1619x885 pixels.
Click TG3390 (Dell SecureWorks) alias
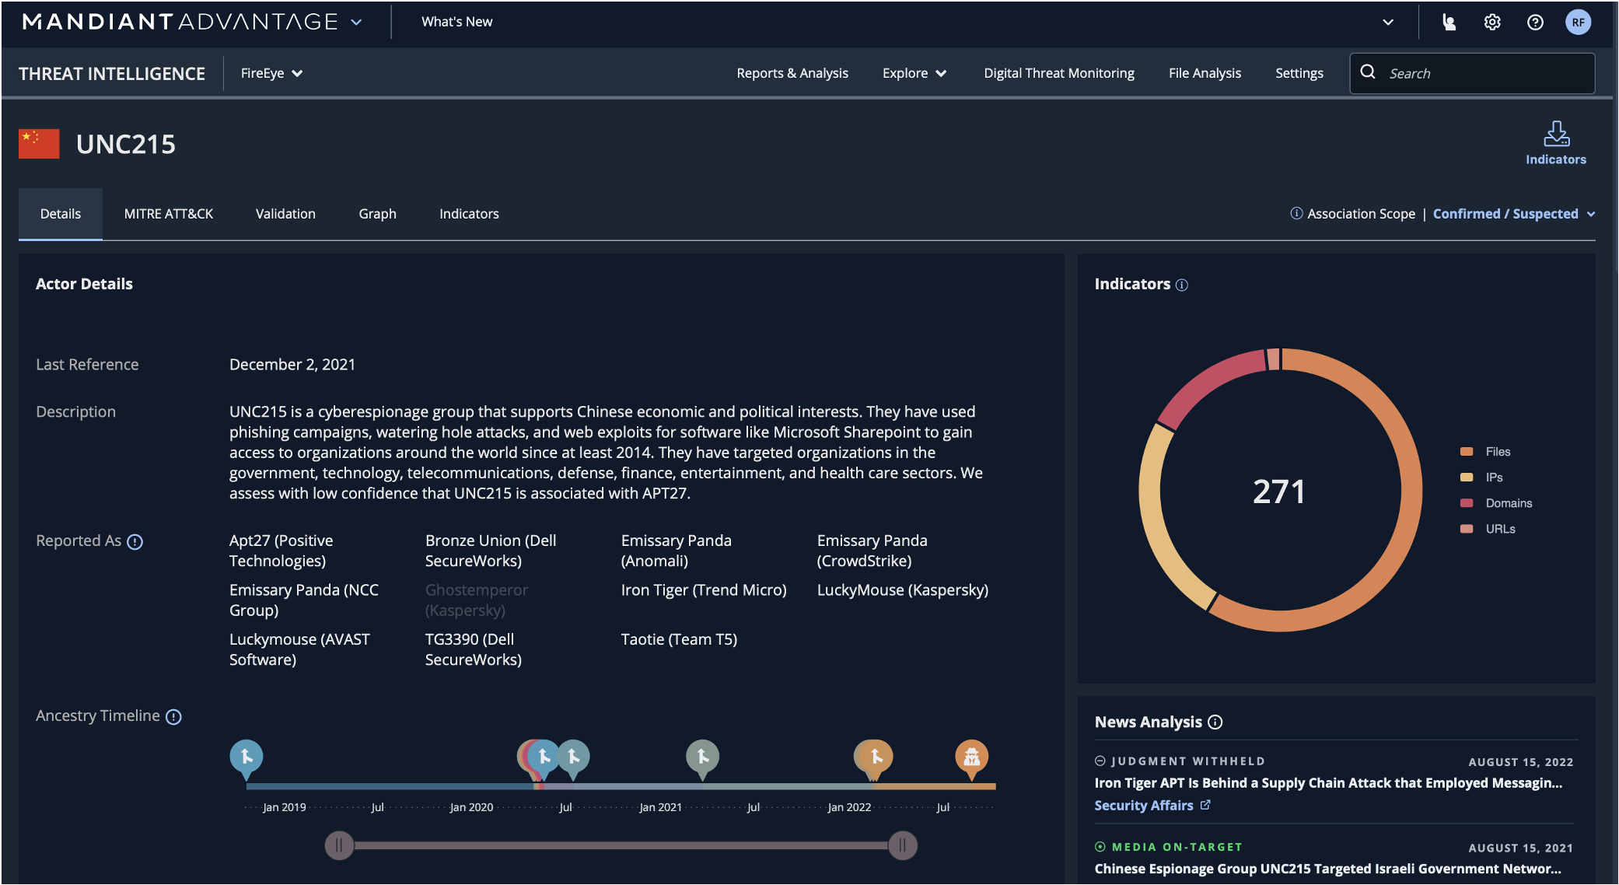(474, 649)
